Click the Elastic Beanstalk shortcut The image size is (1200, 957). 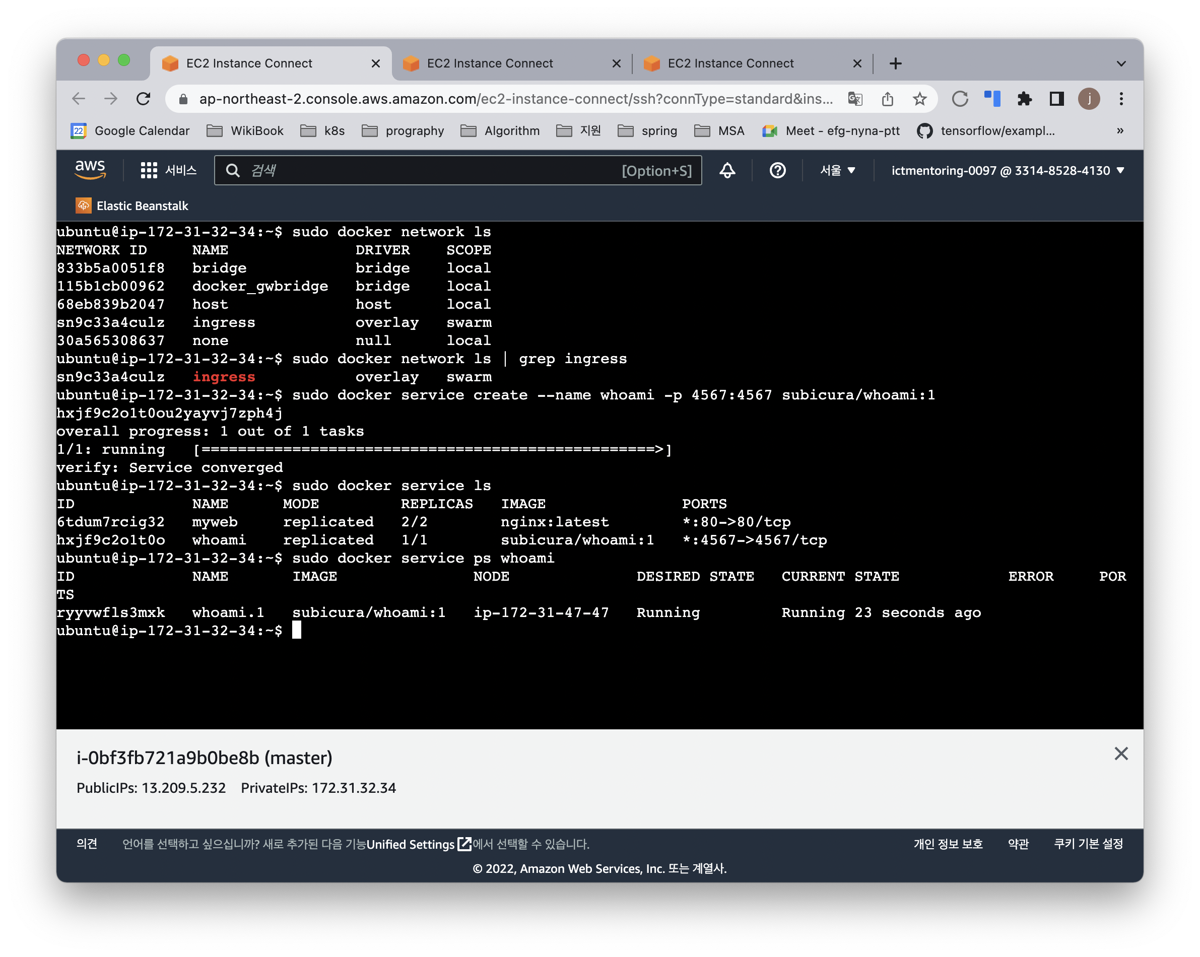tap(132, 206)
